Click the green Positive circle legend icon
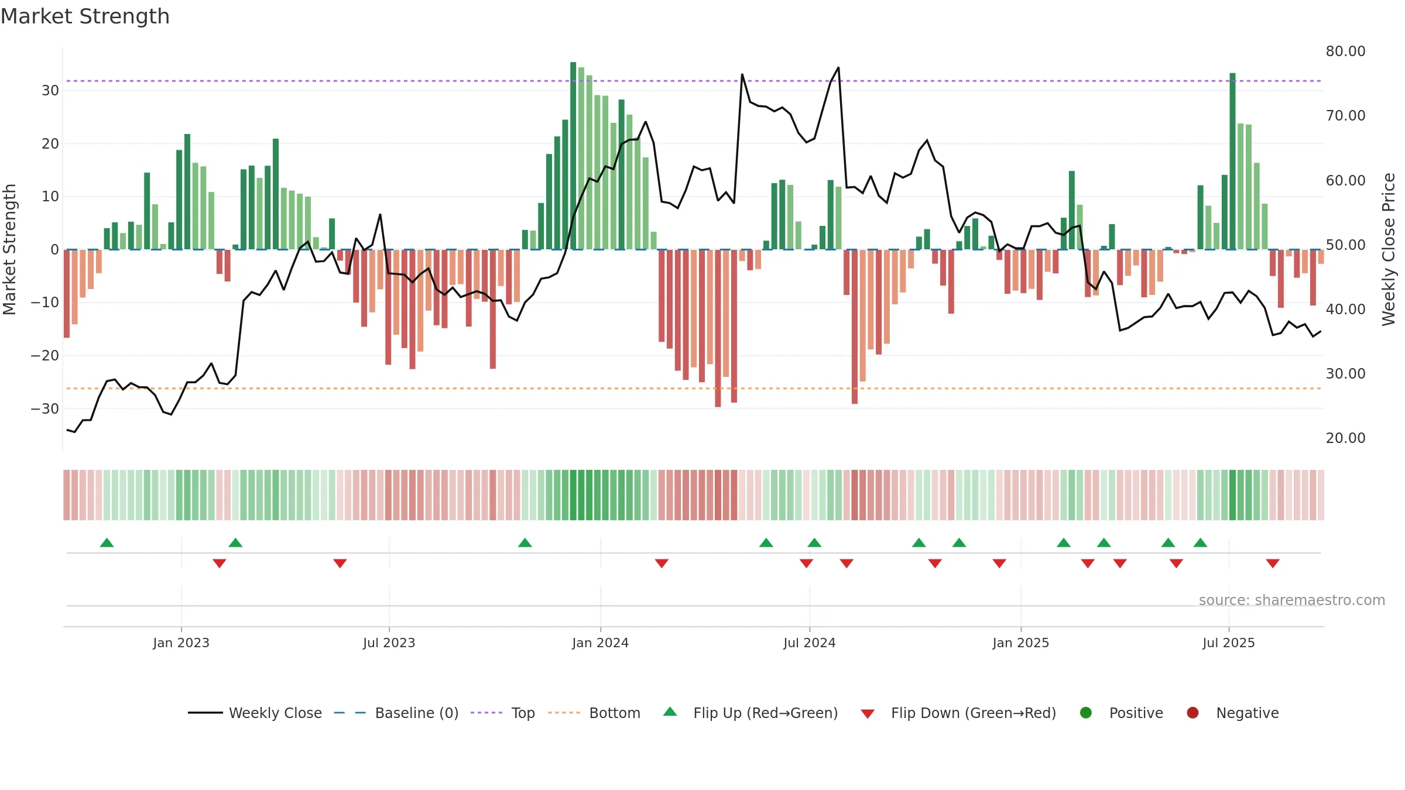 click(x=1086, y=713)
